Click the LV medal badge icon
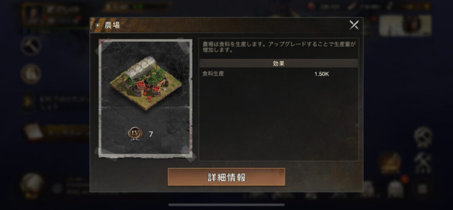453x210 pixels. pyautogui.click(x=135, y=134)
